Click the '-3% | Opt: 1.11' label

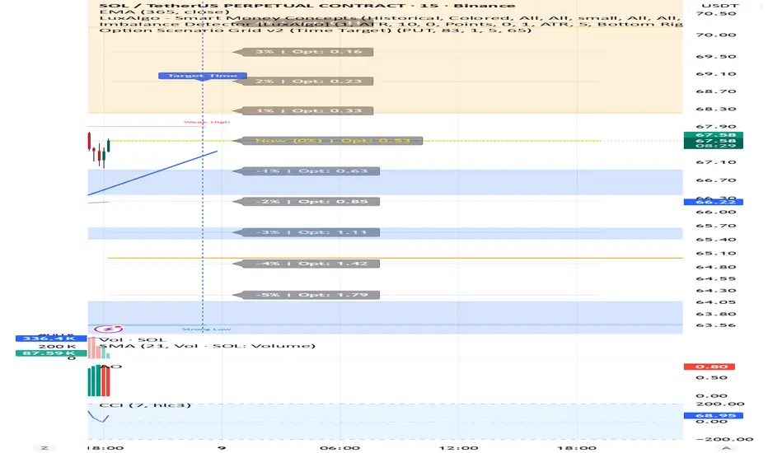coord(306,232)
